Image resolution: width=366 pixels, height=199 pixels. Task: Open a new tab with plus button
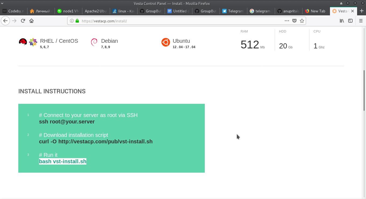(361, 11)
